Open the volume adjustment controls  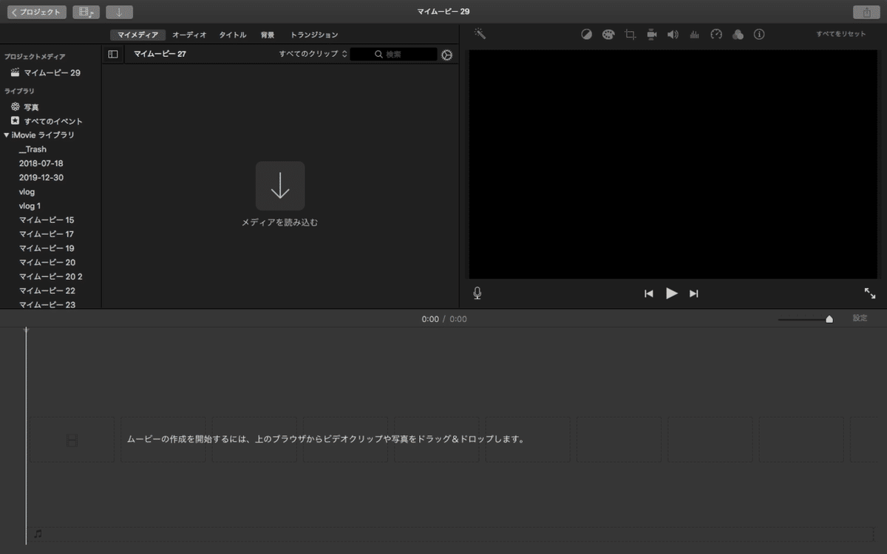pos(672,34)
